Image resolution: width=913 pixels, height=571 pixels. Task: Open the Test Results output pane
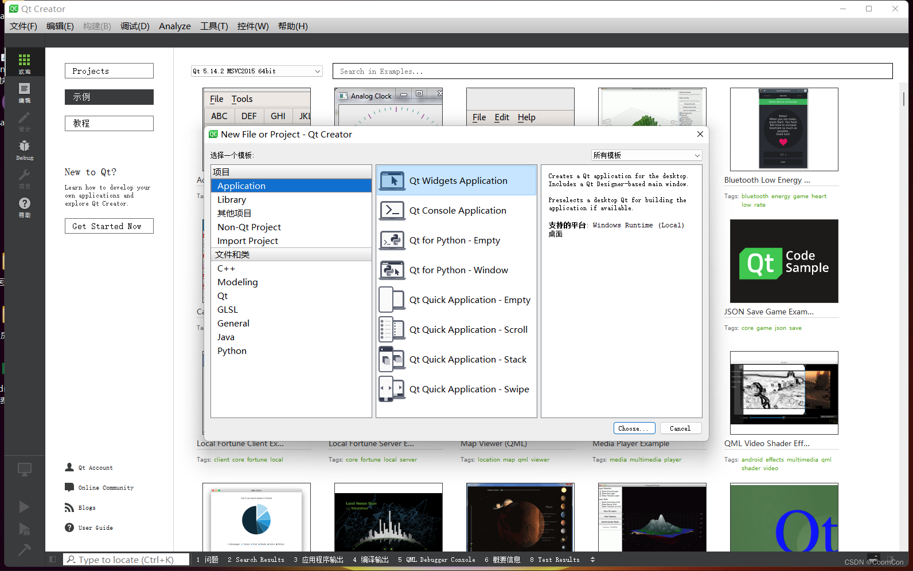[x=555, y=560]
